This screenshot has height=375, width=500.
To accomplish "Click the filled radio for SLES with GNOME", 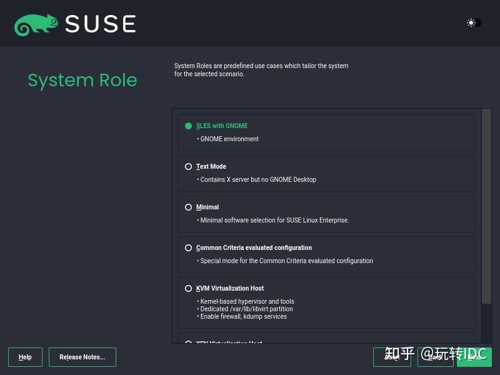I will click(187, 126).
